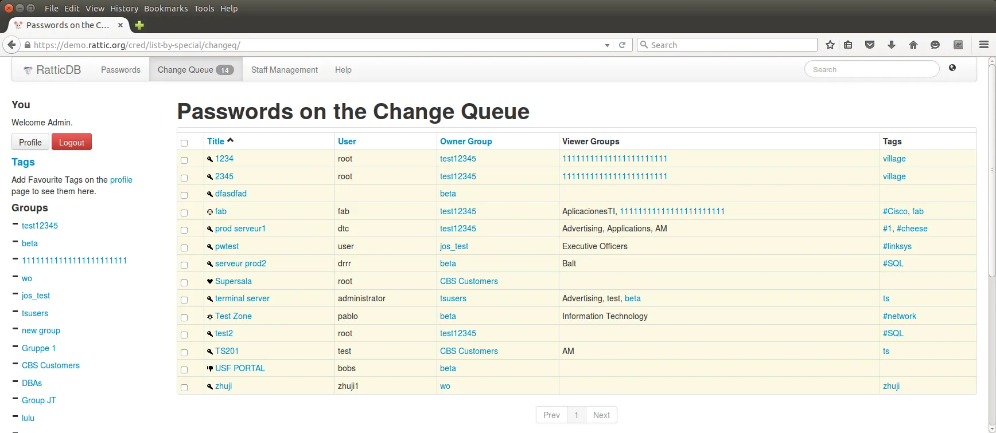Click the Pocket save icon
Screen dimensions: 996x433
[870, 45]
